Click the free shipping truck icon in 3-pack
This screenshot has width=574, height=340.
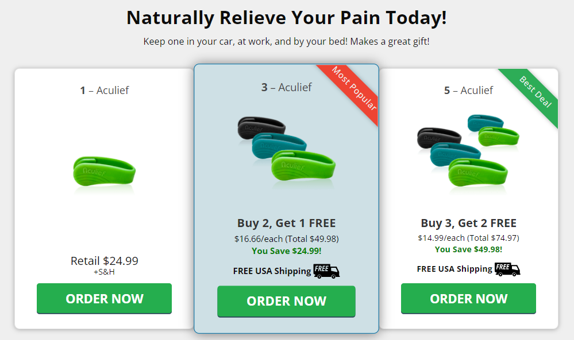pos(326,271)
